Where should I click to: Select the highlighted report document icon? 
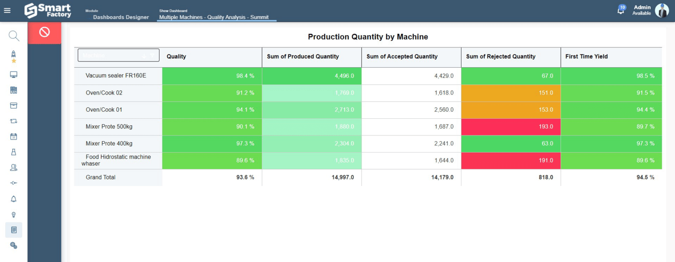coord(14,230)
